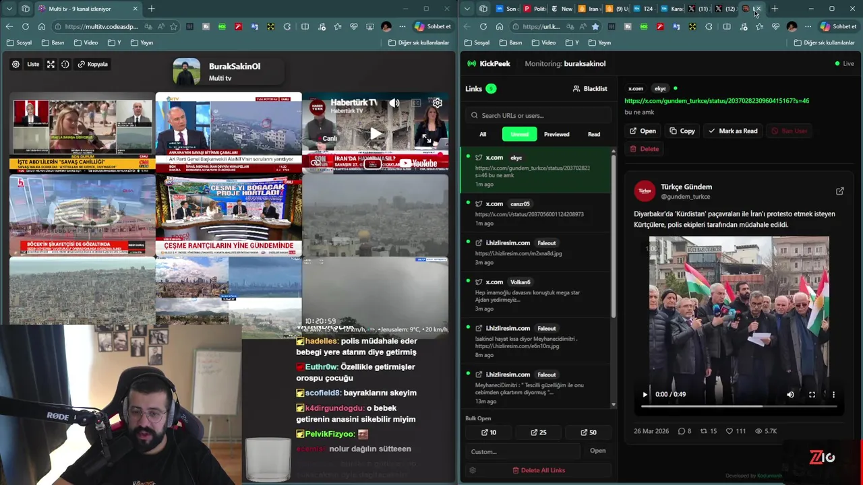The image size is (863, 485).
Task: Open the Multi tv settings gear
Action: 16,64
